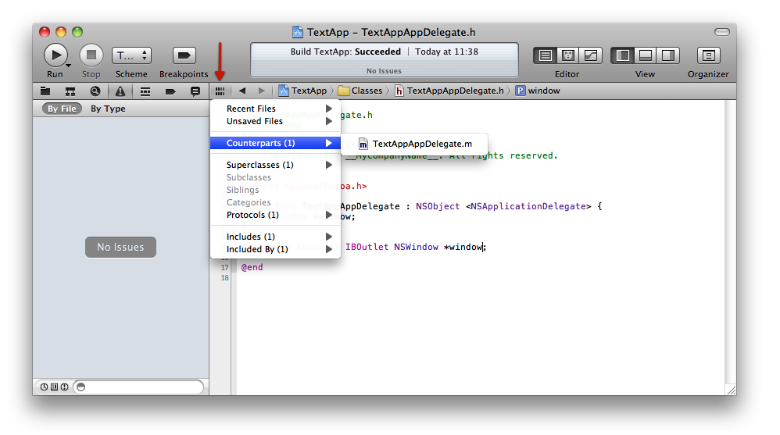Click the IBOutlet keyword in code
This screenshot has width=780, height=435.
coord(367,247)
